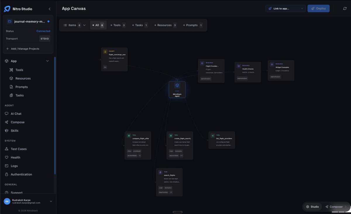This screenshot has width=351, height=214.
Task: Click the sidebar vertical scrollbar
Action: pyautogui.click(x=55, y=116)
